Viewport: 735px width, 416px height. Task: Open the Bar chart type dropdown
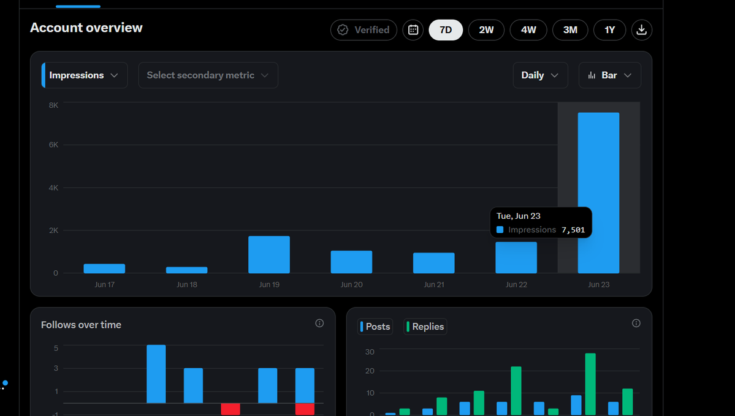click(610, 75)
